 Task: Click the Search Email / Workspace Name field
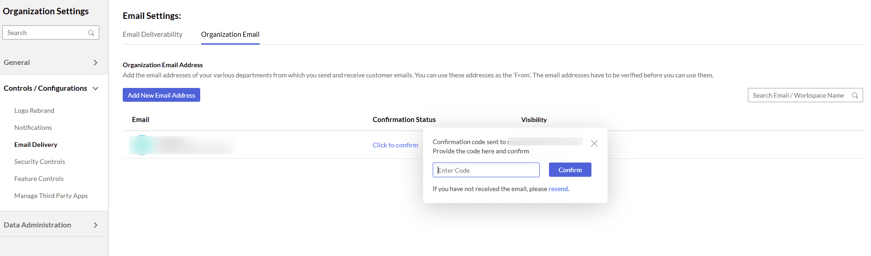[798, 95]
